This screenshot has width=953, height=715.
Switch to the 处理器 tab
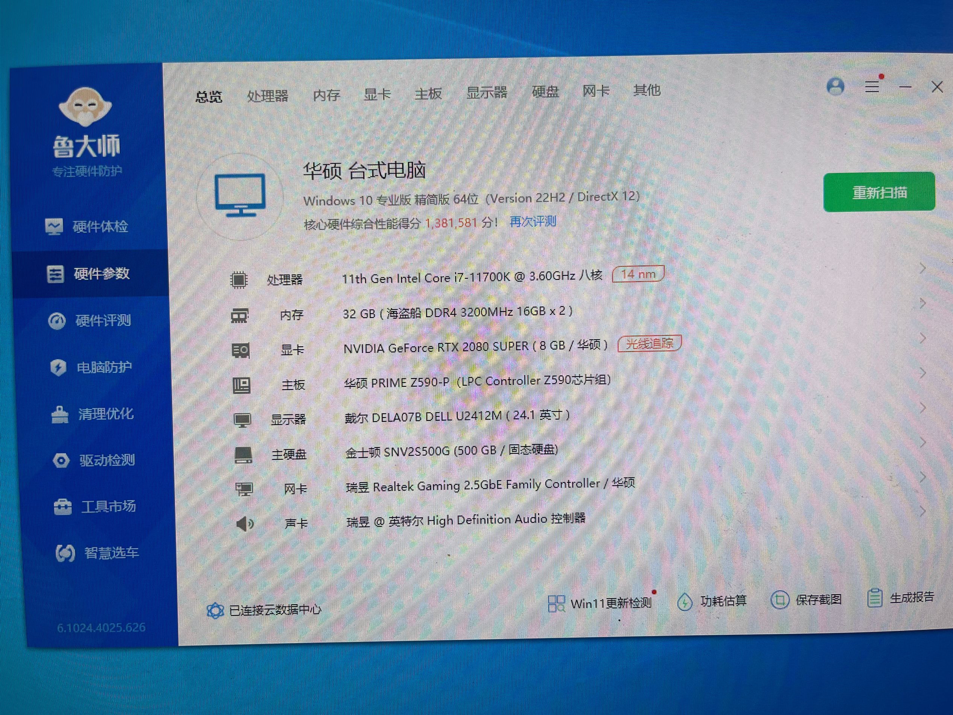[x=268, y=96]
